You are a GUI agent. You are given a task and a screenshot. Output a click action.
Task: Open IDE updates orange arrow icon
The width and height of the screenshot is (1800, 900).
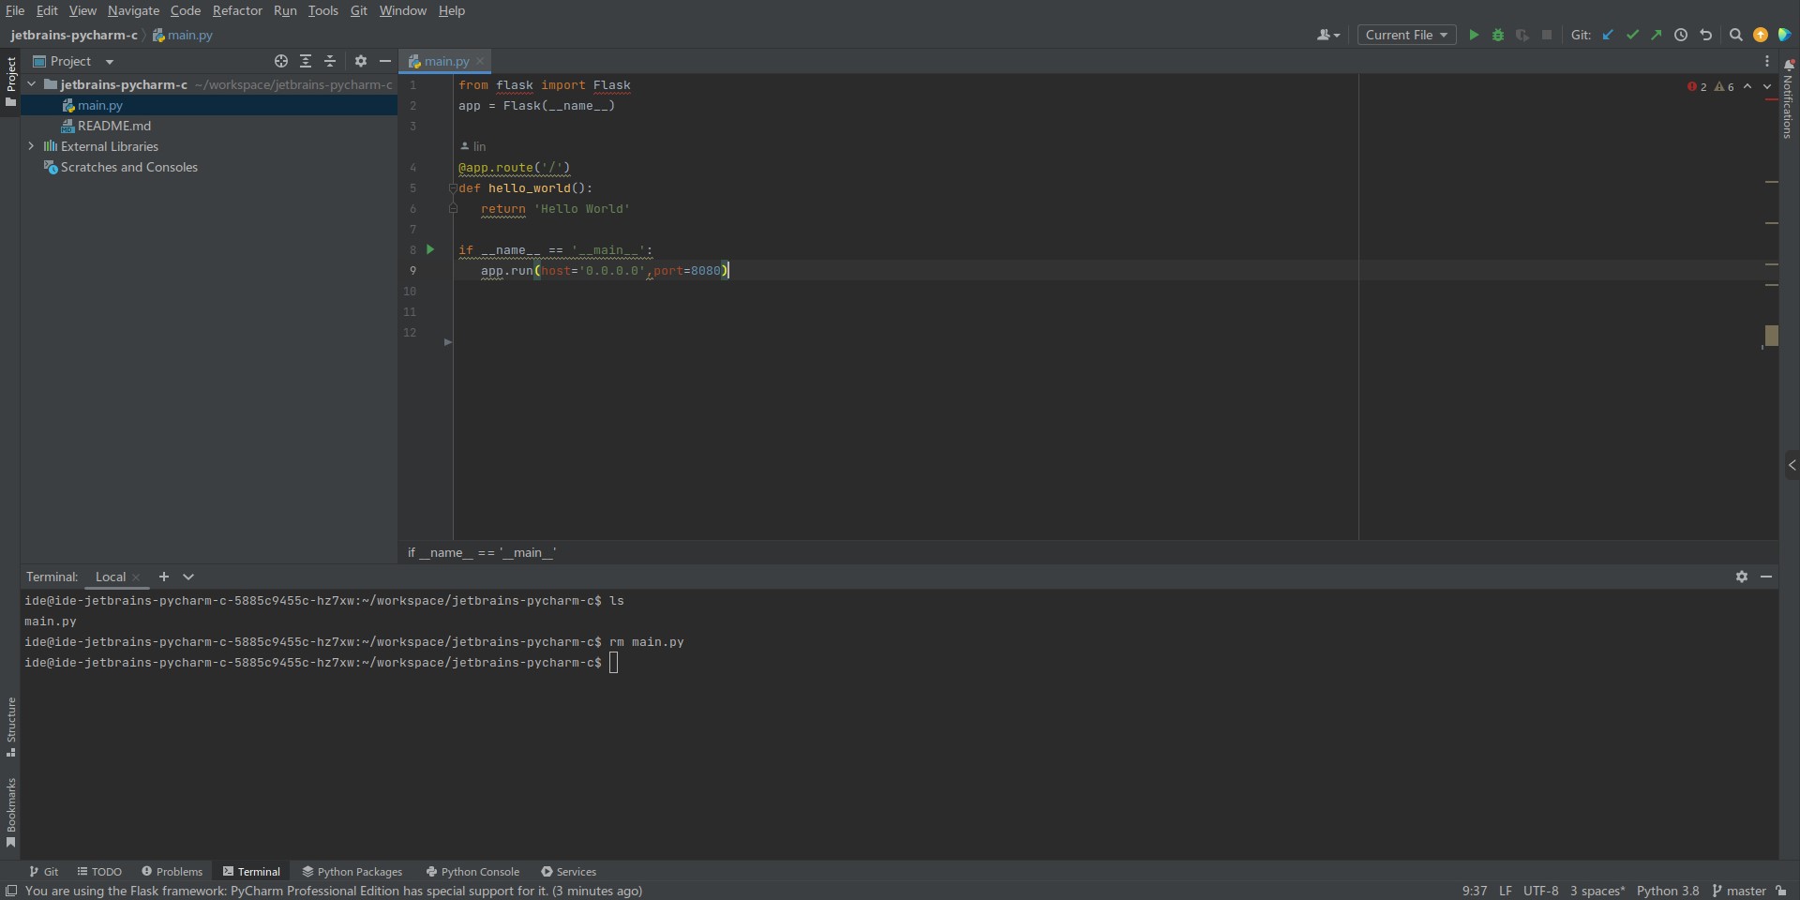1761,35
